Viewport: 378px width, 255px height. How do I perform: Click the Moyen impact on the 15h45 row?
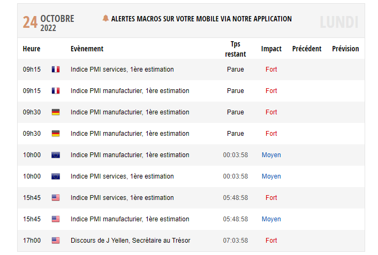[271, 219]
